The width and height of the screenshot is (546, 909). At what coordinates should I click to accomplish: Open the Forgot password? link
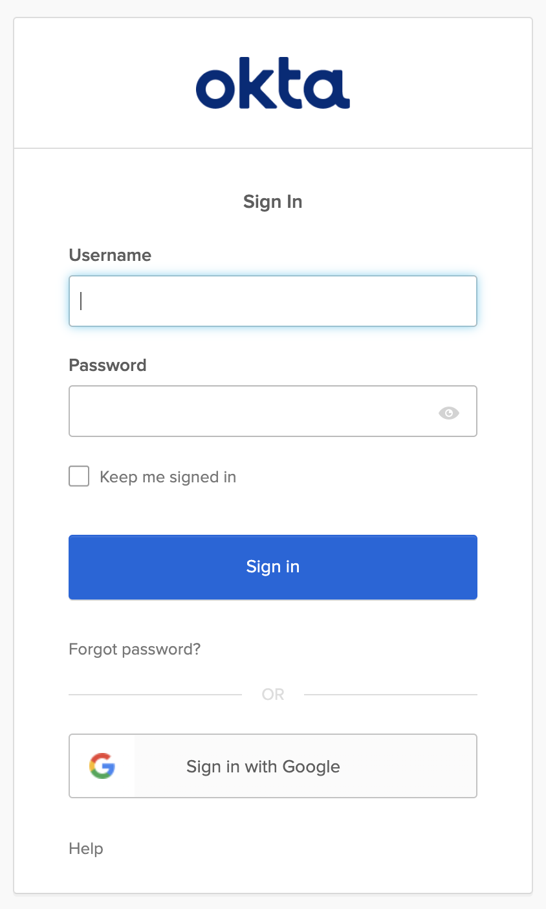point(135,649)
